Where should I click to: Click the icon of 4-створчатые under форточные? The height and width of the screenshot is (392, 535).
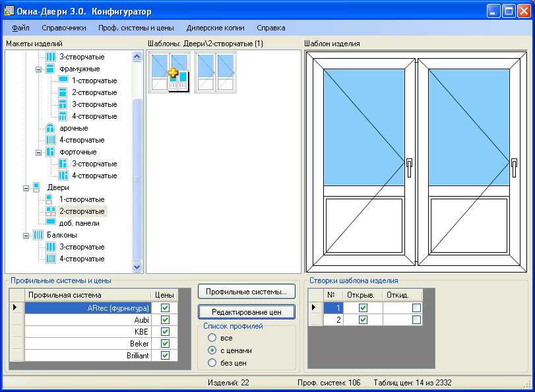click(63, 176)
